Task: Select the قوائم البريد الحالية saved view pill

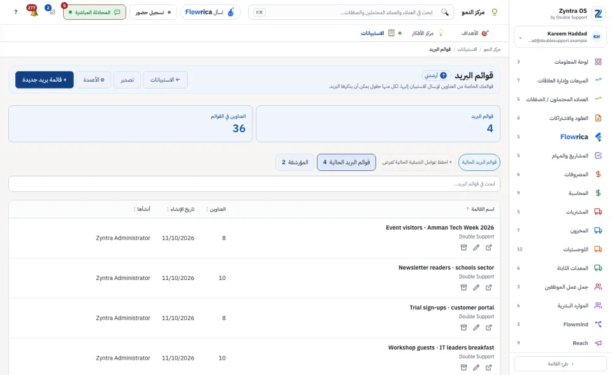Action: click(x=479, y=162)
